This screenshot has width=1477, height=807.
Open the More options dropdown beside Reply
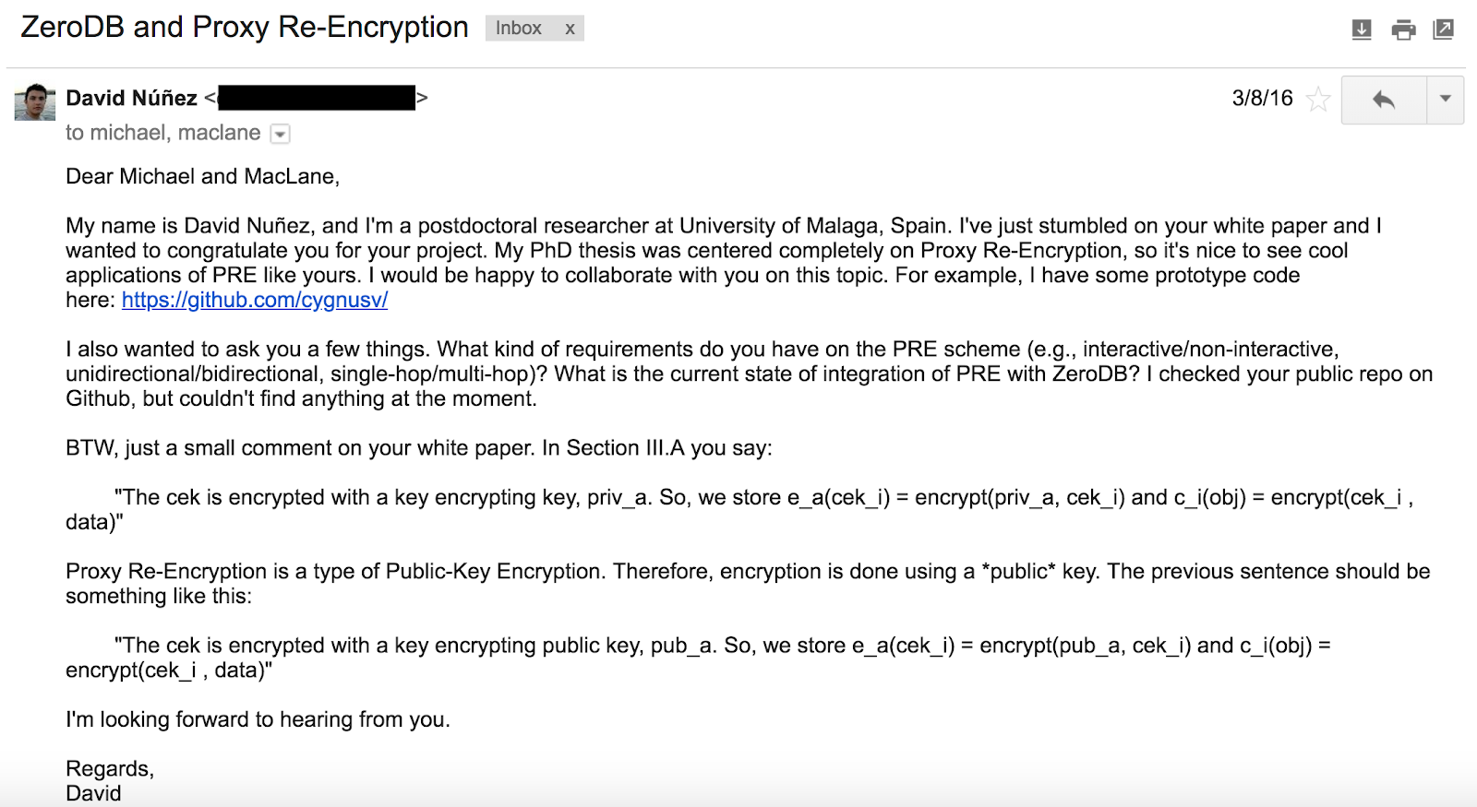(x=1446, y=100)
